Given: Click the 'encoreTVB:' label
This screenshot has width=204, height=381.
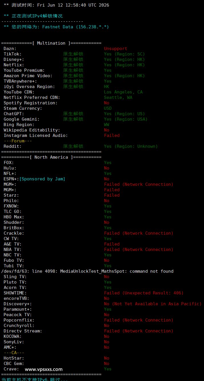Looking at the screenshot, I should 16,298.
